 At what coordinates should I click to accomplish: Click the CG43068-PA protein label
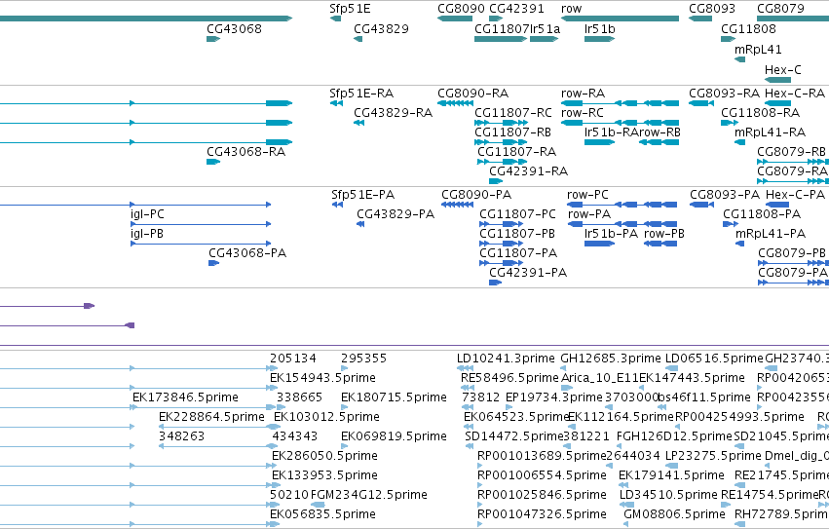pos(247,253)
